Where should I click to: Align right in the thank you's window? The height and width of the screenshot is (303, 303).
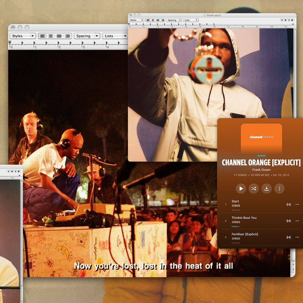coord(163,20)
